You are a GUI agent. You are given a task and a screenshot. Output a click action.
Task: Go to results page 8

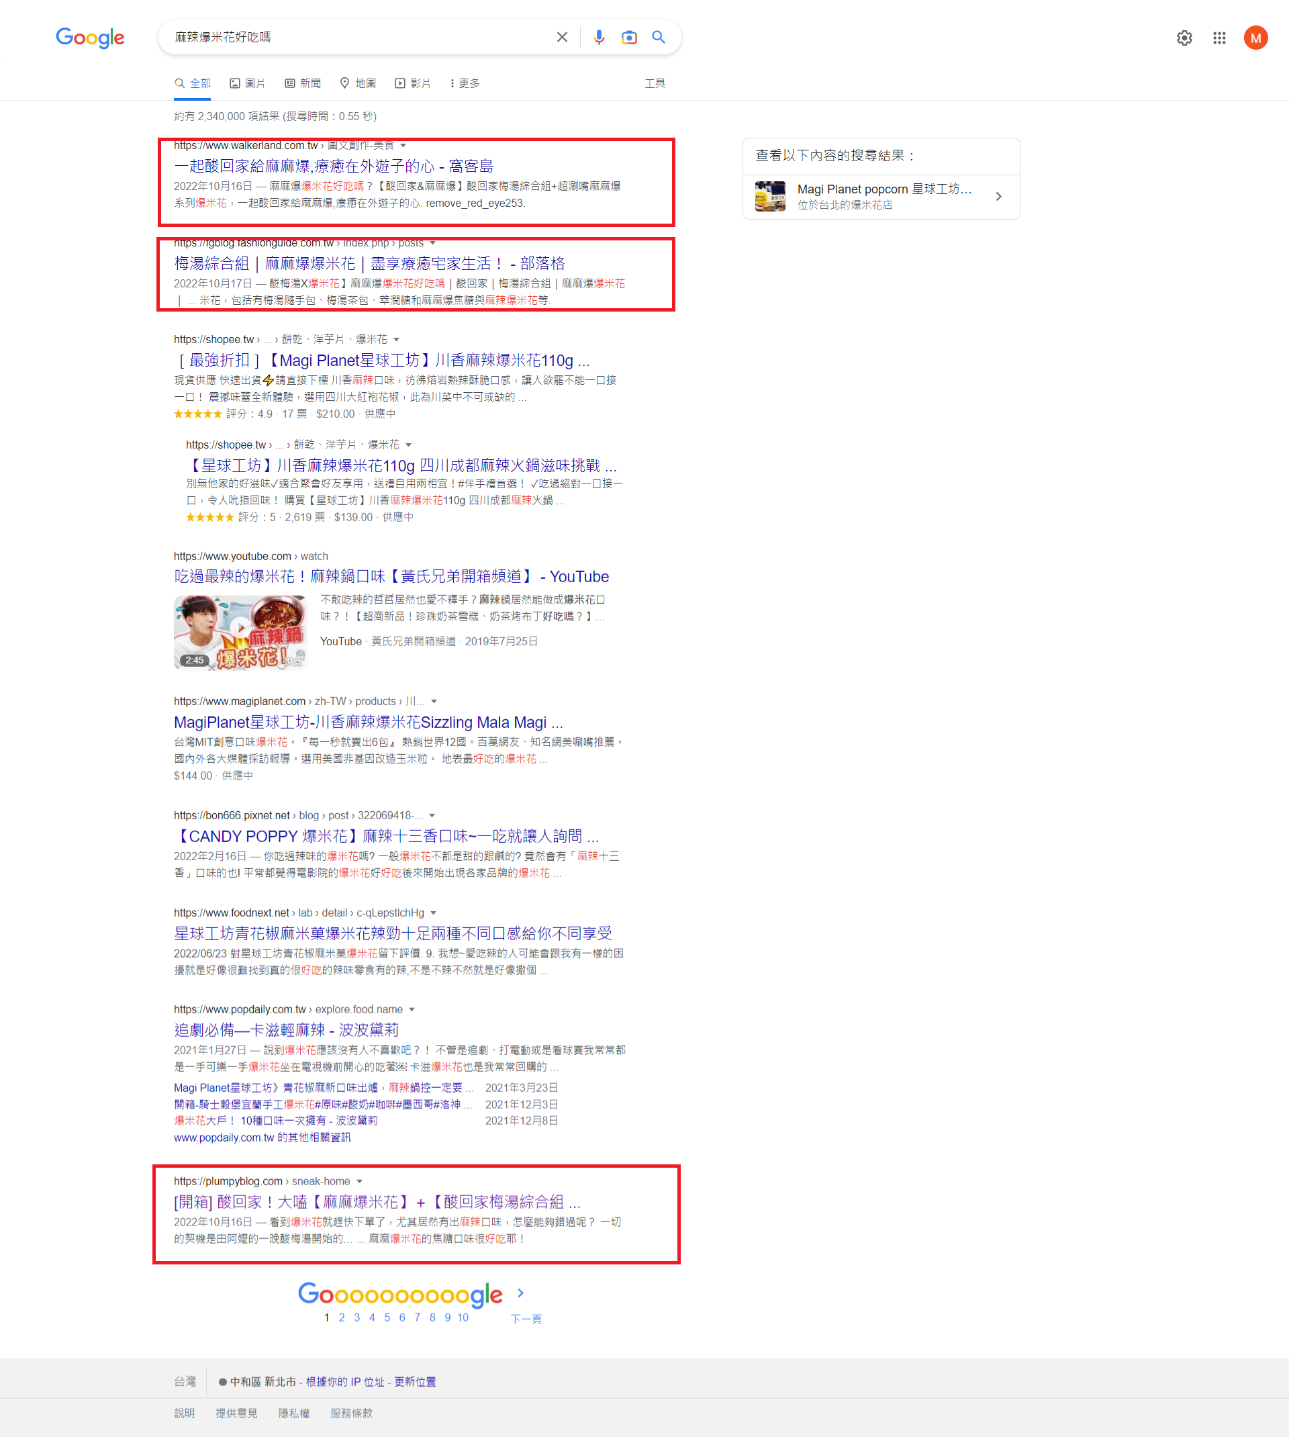point(432,1317)
